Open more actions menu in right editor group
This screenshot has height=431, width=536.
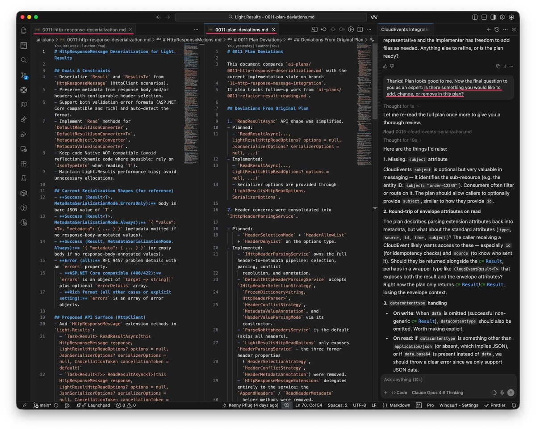pyautogui.click(x=369, y=30)
